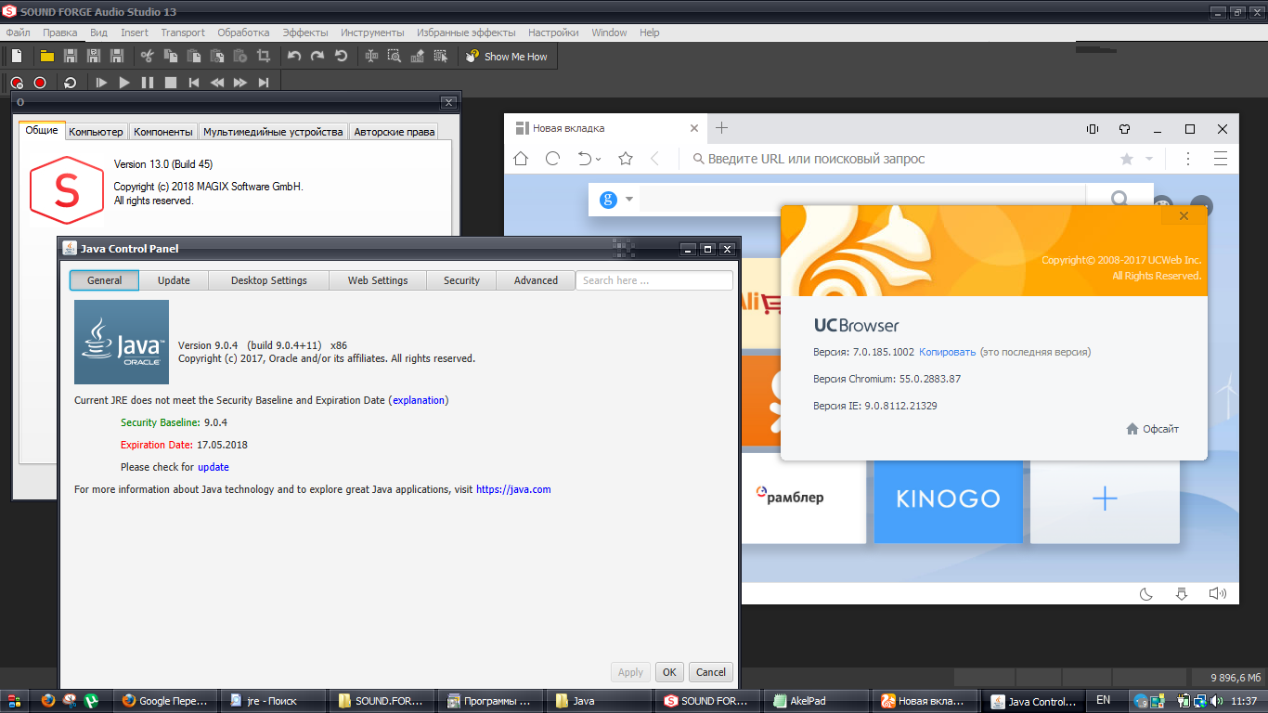1268x713 pixels.
Task: Add a new speed-dial tile with plus
Action: click(1105, 499)
